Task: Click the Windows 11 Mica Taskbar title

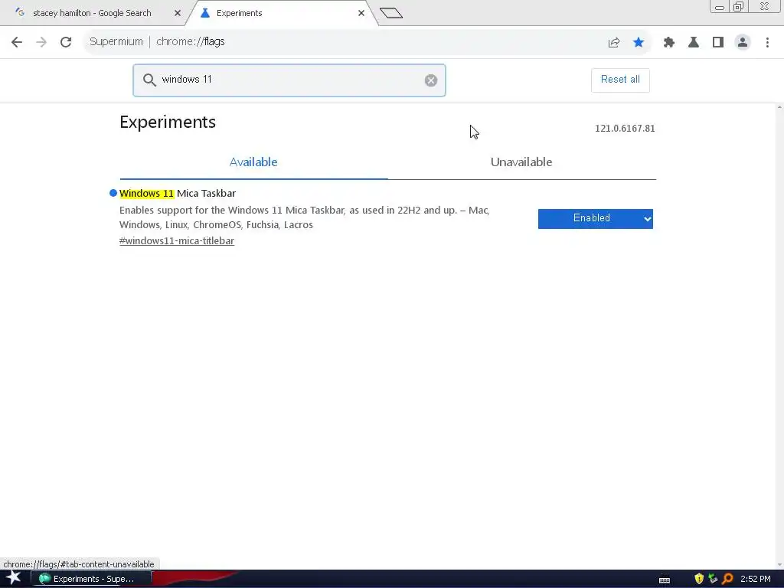Action: [178, 194]
